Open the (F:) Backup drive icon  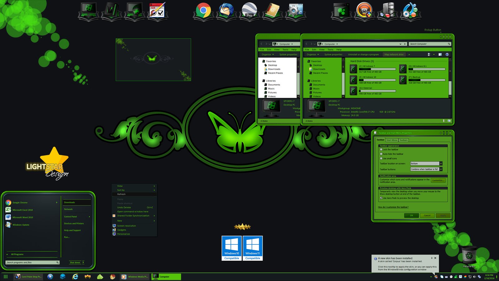click(403, 80)
